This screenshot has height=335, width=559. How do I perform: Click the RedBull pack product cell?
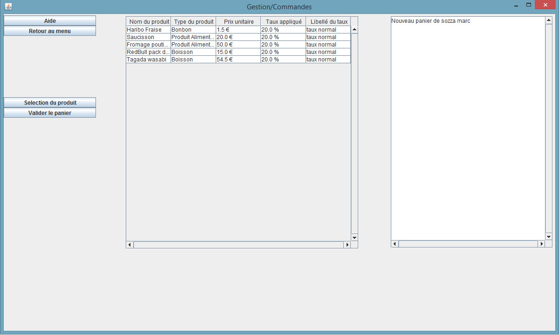click(x=148, y=52)
